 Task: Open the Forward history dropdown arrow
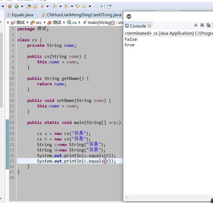coord(101,6)
